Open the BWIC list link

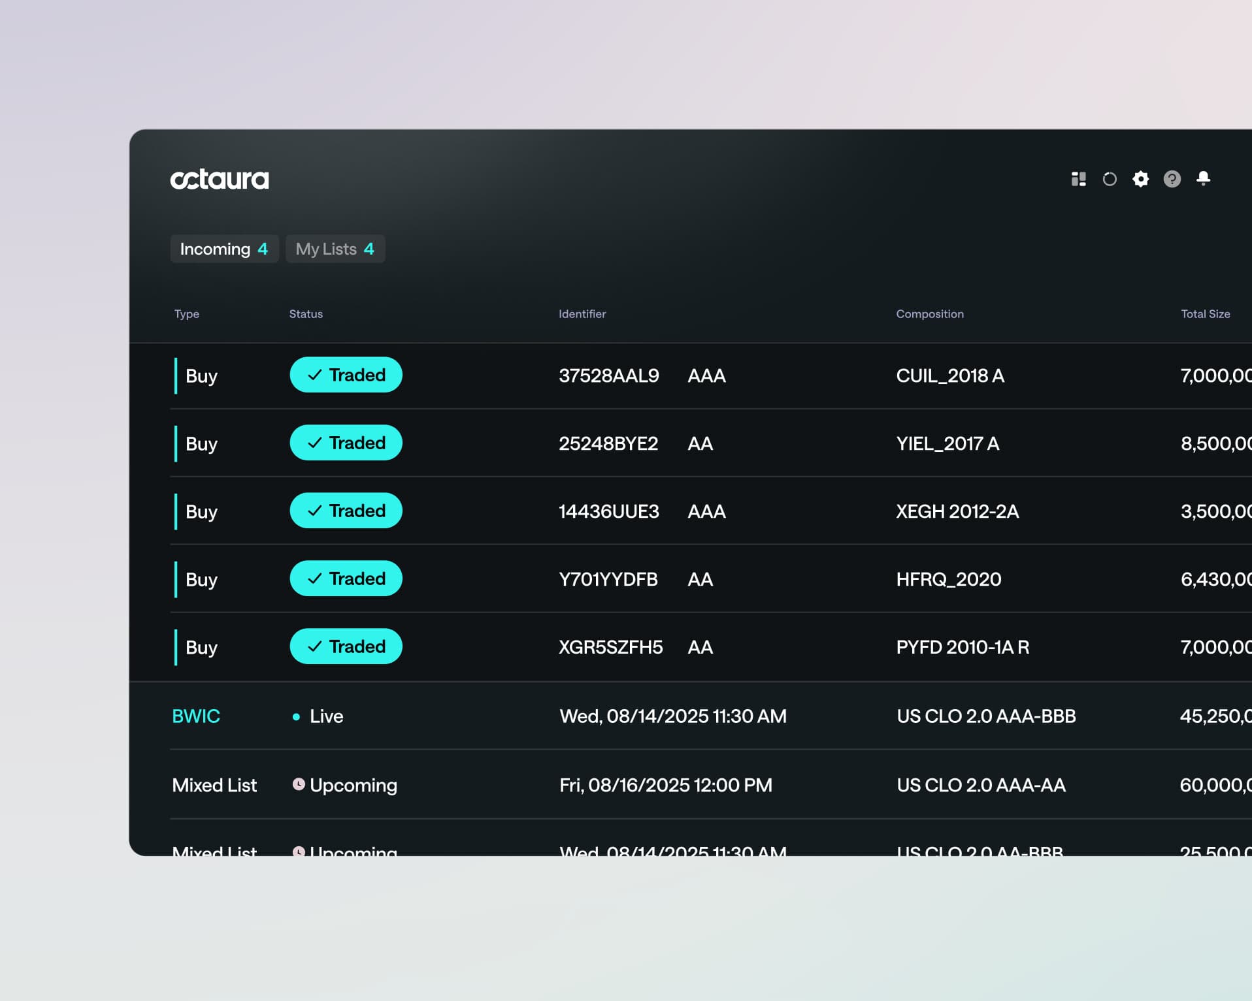coord(196,716)
